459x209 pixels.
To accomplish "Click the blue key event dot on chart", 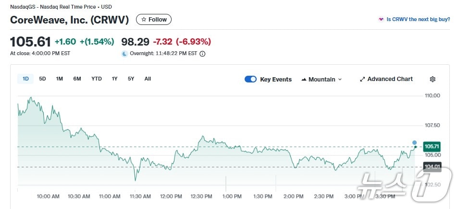I will tap(414, 143).
